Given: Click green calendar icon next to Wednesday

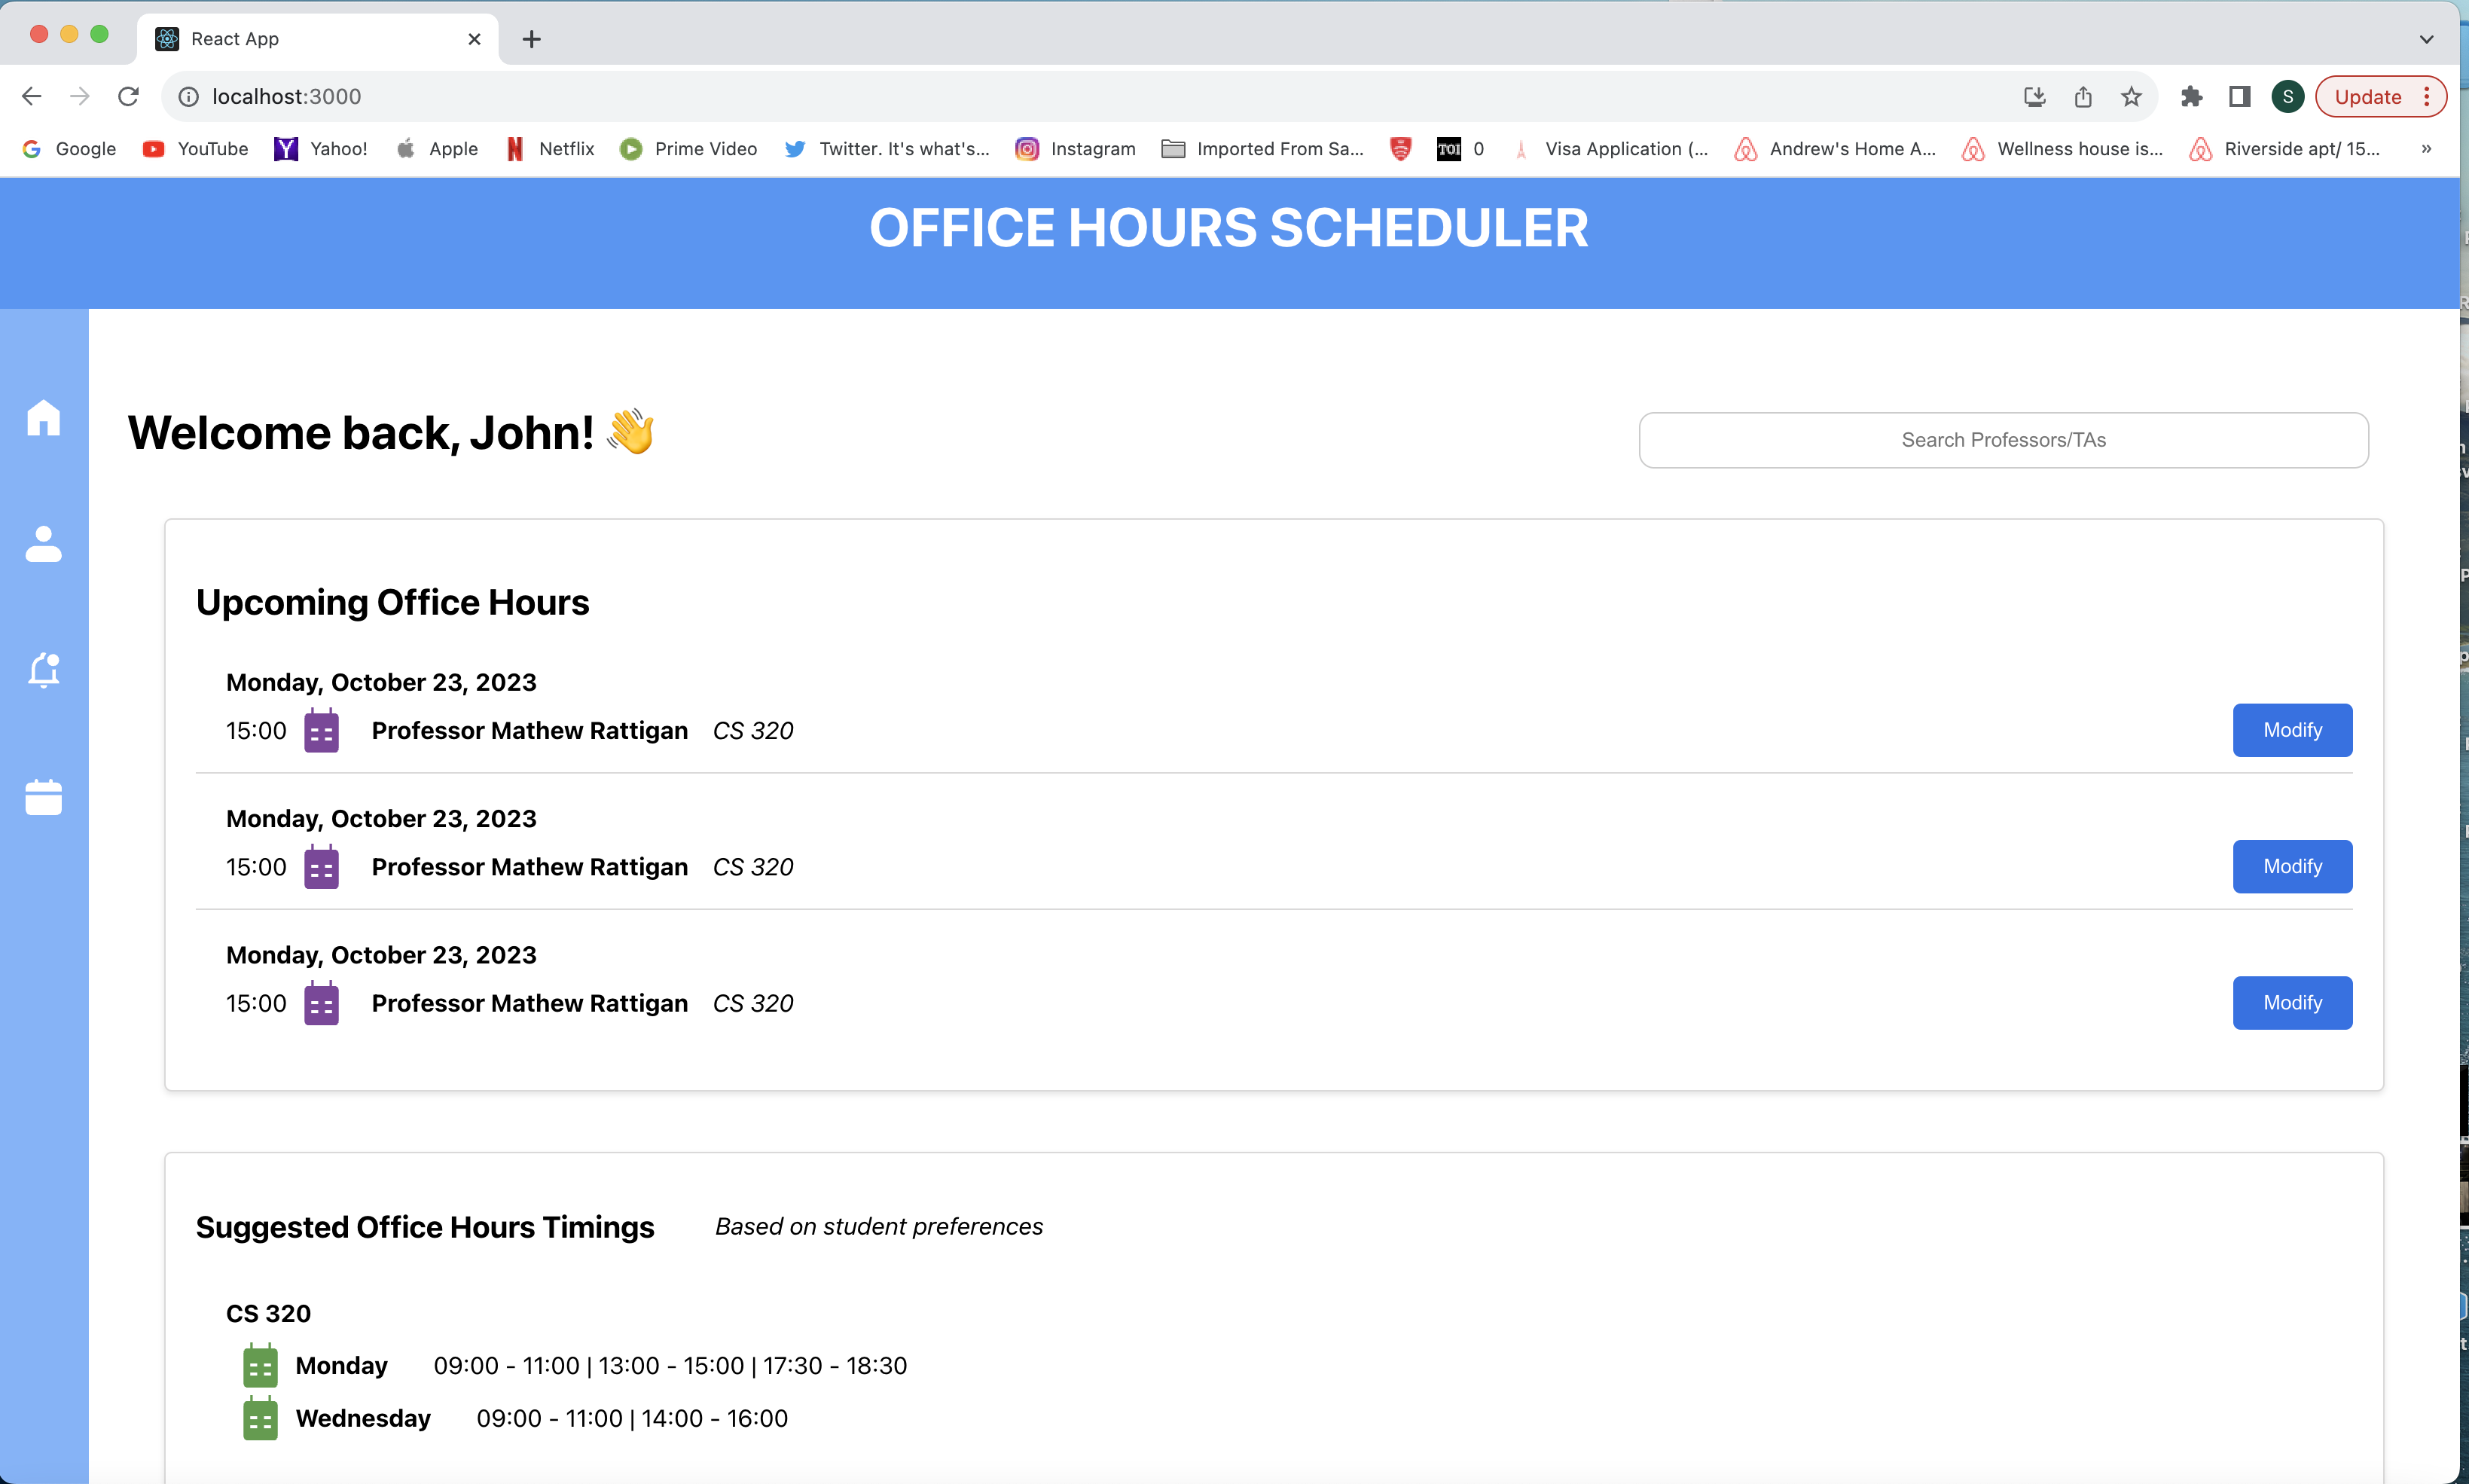Looking at the screenshot, I should click(x=260, y=1418).
